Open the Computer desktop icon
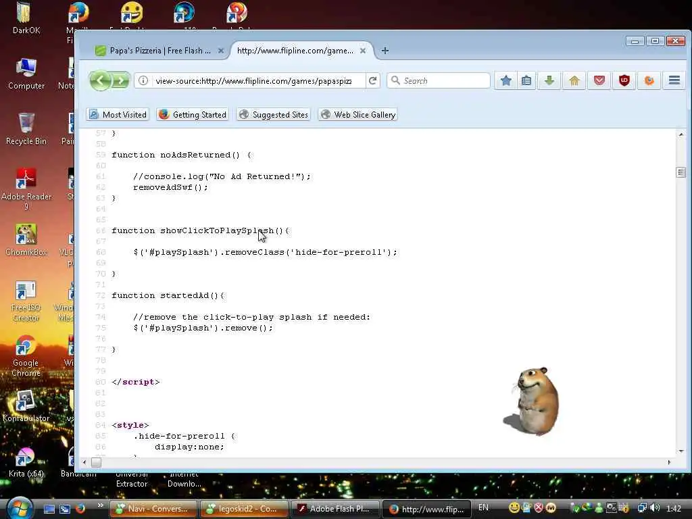Image resolution: width=692 pixels, height=519 pixels. pos(26,74)
